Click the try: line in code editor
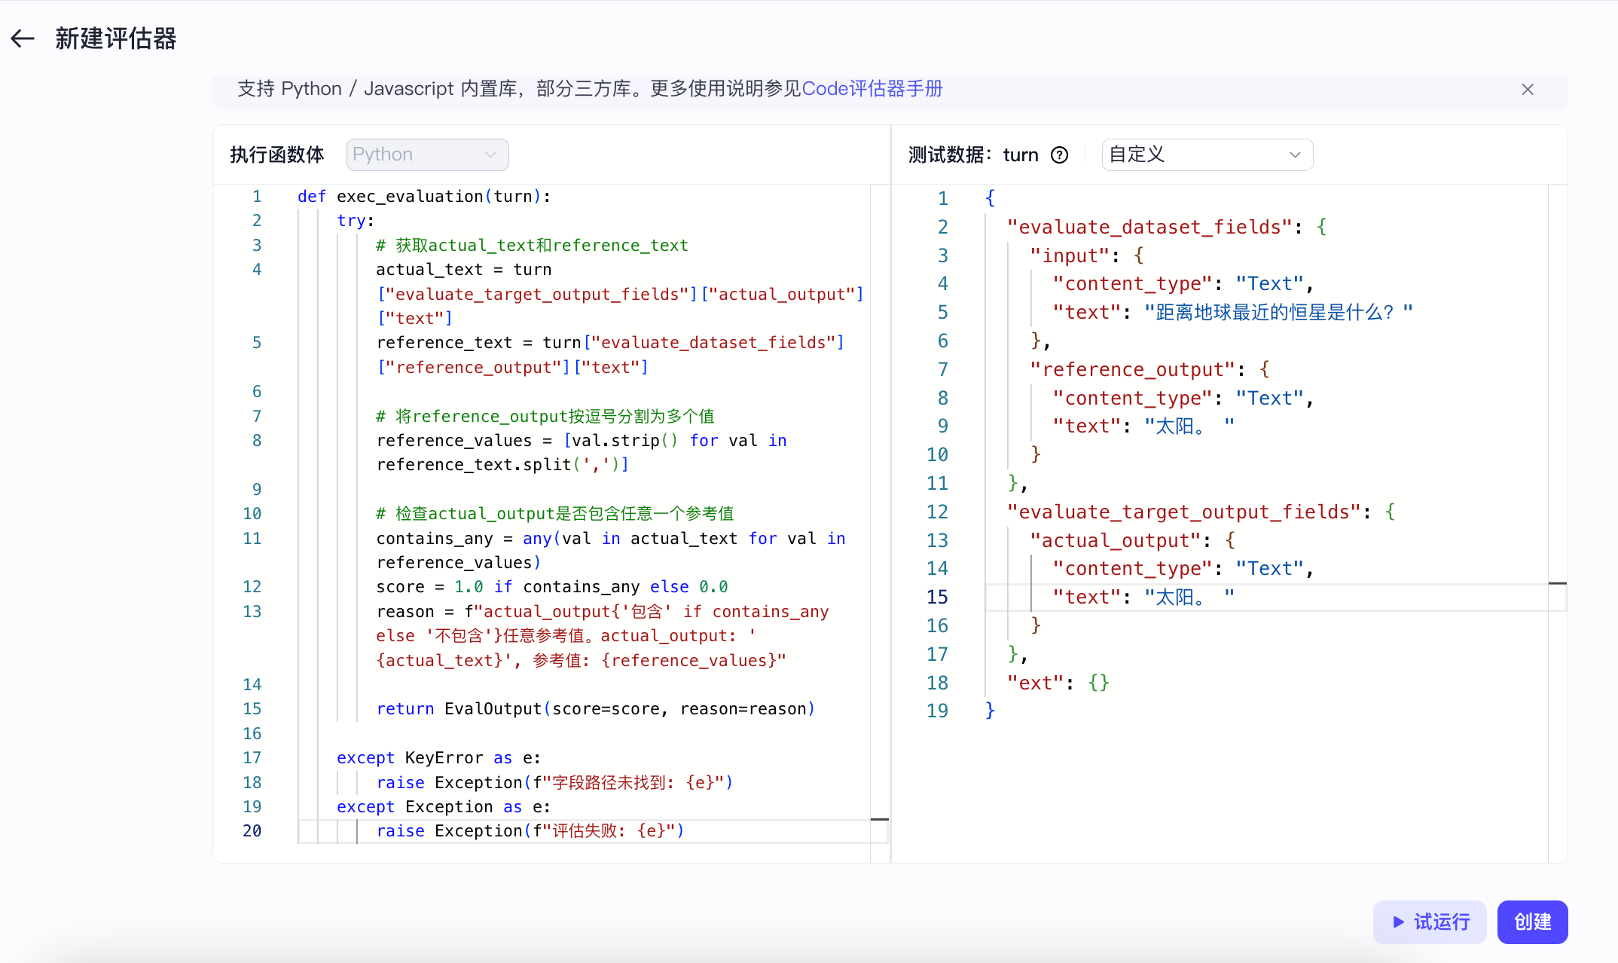 356,221
